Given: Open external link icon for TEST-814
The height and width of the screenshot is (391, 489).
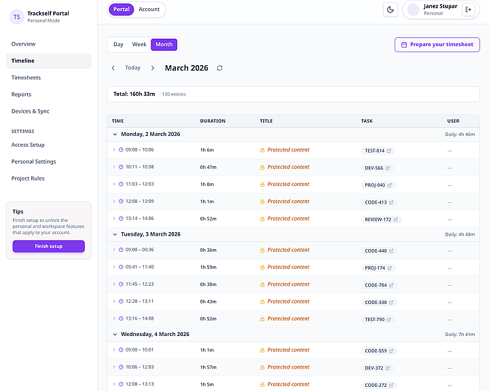Looking at the screenshot, I should [x=389, y=151].
